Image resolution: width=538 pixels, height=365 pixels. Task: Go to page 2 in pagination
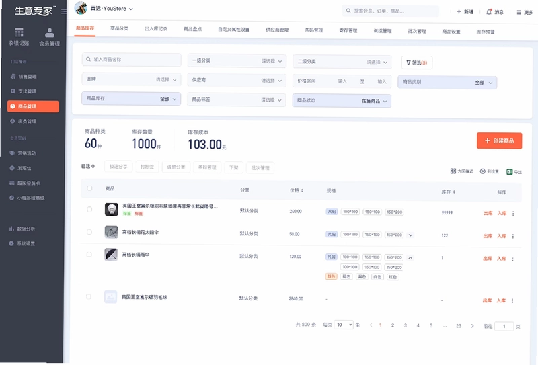(393, 325)
